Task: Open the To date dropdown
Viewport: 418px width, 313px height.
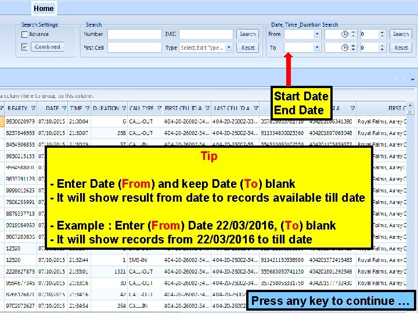Action: coord(317,48)
